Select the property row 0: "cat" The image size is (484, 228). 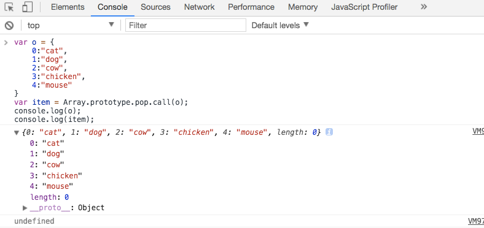pyautogui.click(x=47, y=143)
